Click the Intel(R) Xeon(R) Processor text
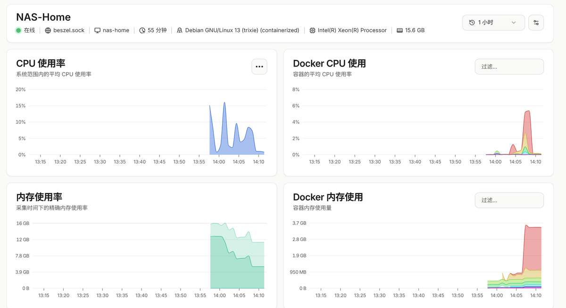Screen dimensions: 566x308 click(352, 30)
